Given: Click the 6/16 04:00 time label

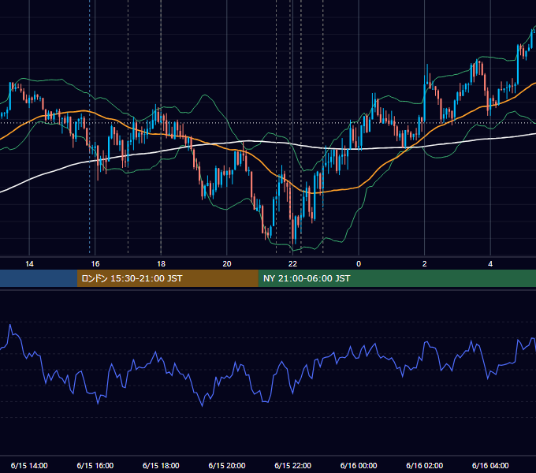Looking at the screenshot, I should pyautogui.click(x=490, y=465).
